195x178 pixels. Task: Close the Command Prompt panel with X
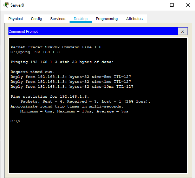click(x=183, y=31)
